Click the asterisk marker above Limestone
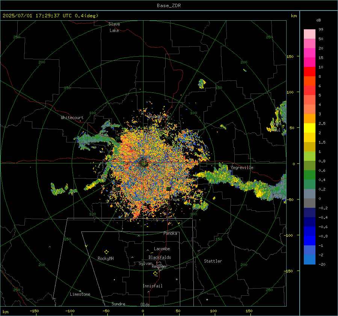This screenshot has height=316, width=338. [x=80, y=291]
